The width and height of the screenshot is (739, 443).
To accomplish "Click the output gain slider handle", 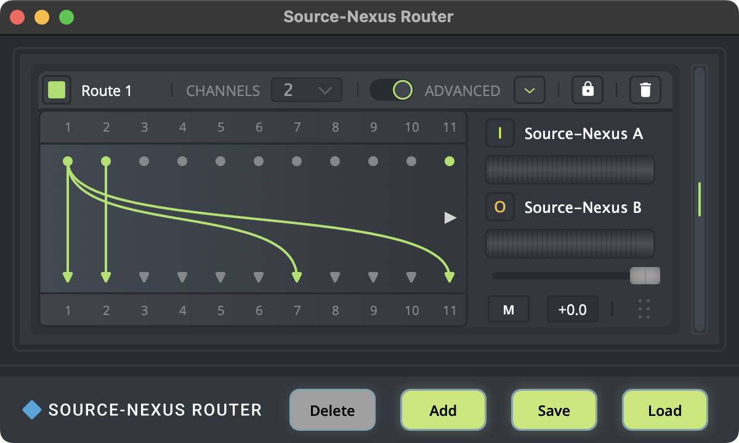I will click(645, 276).
